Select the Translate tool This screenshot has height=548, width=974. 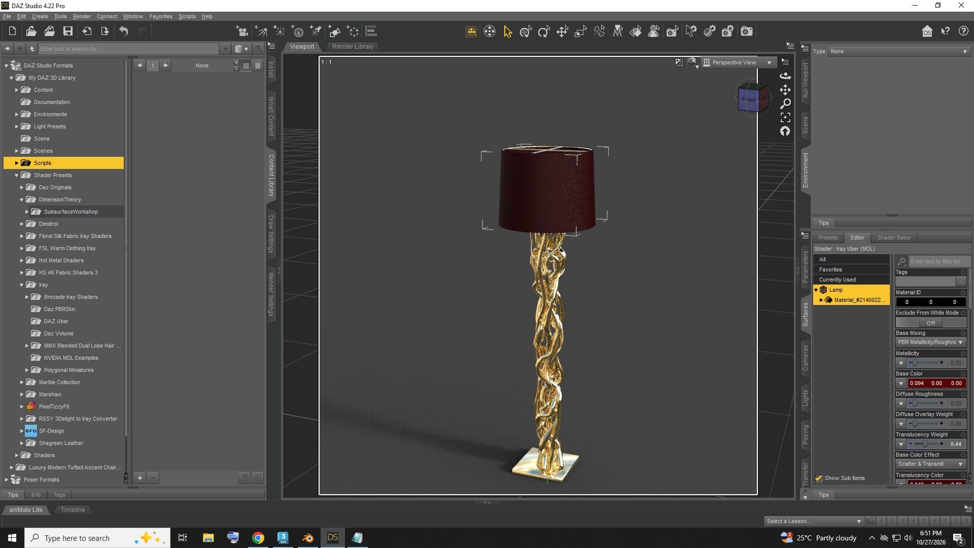pyautogui.click(x=562, y=31)
